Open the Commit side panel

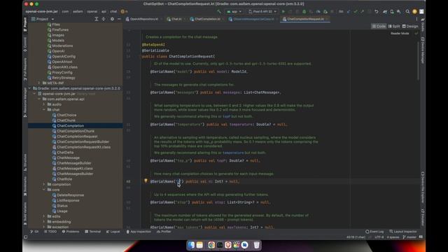coord(25,44)
